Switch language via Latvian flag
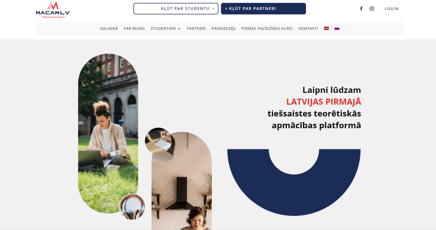The height and width of the screenshot is (230, 436). pyautogui.click(x=326, y=28)
